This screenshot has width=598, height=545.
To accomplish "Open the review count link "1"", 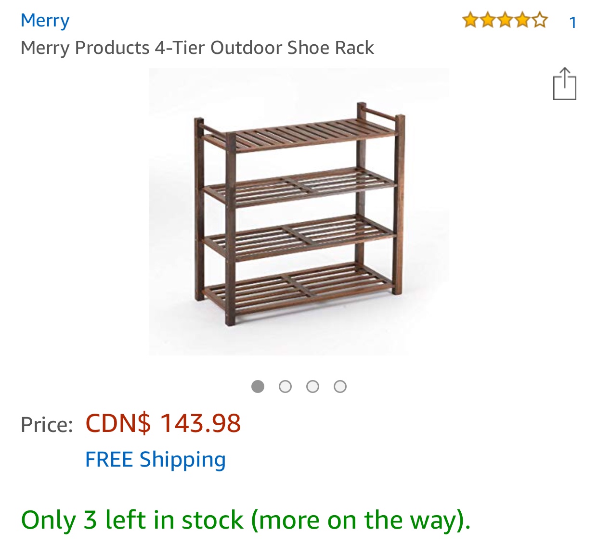I will click(572, 23).
